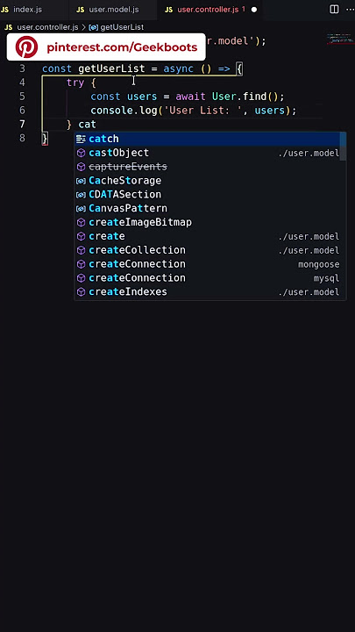Viewport: 355px width, 632px height.
Task: Choose createIndexes from ./user.model
Action: point(210,291)
